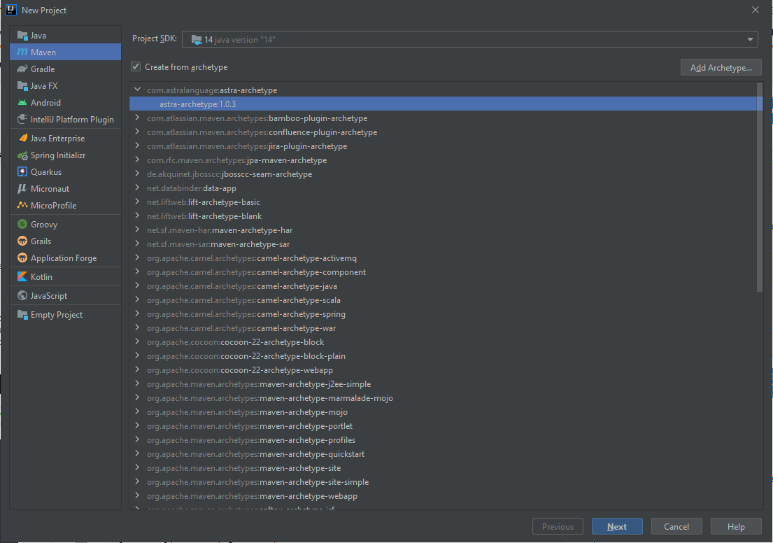Expand the jira-plugin-archetype node

click(x=138, y=146)
